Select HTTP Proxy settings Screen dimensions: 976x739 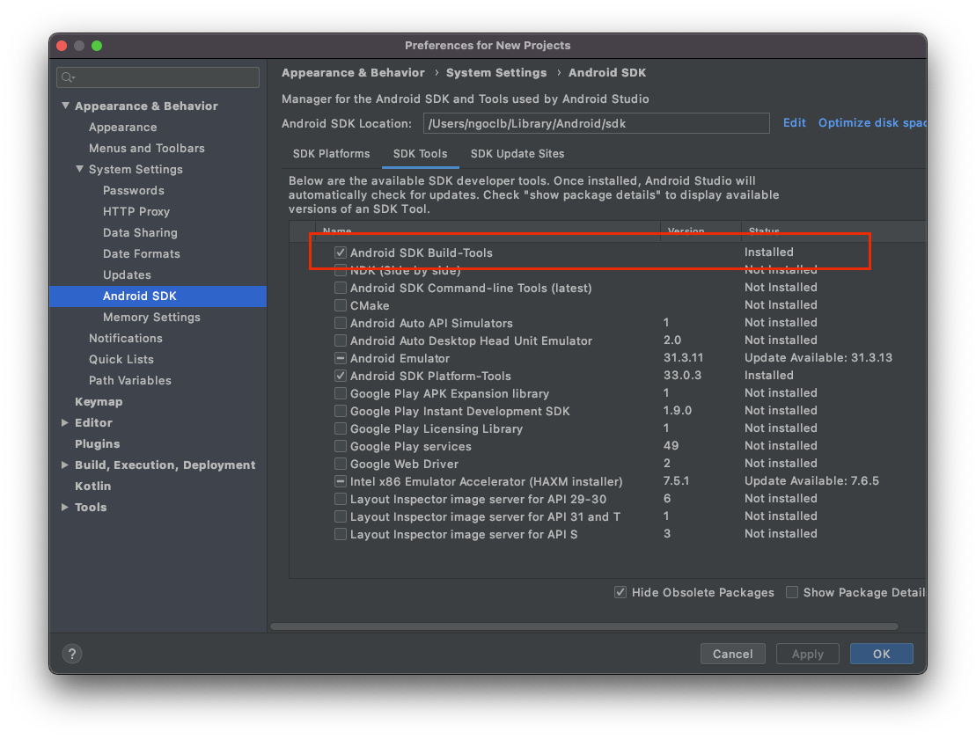pos(136,211)
